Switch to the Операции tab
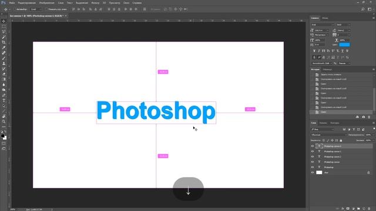The height and width of the screenshot is (211, 376). (327, 70)
